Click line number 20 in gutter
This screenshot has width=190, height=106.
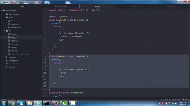(45, 73)
